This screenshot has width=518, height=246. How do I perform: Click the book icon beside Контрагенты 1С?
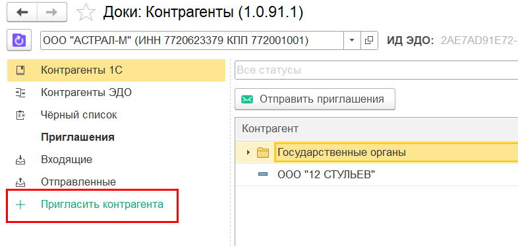click(20, 70)
